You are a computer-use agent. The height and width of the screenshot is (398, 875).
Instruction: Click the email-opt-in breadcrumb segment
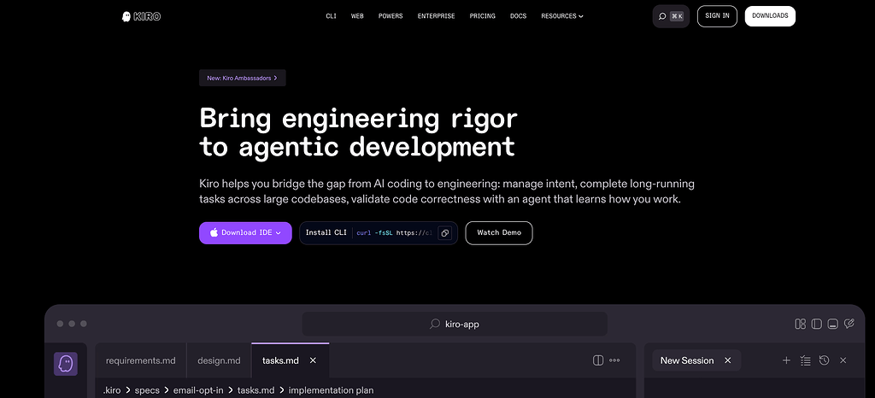pyautogui.click(x=198, y=390)
